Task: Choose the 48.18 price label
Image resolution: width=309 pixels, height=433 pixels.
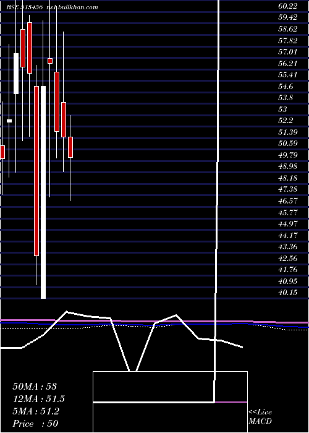Action: pyautogui.click(x=288, y=178)
